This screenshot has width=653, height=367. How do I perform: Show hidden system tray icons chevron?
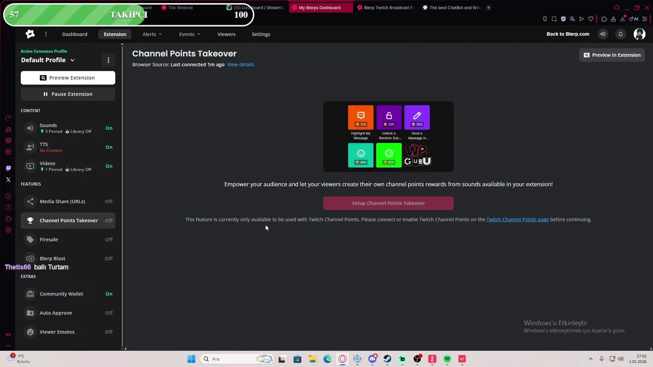click(591, 359)
